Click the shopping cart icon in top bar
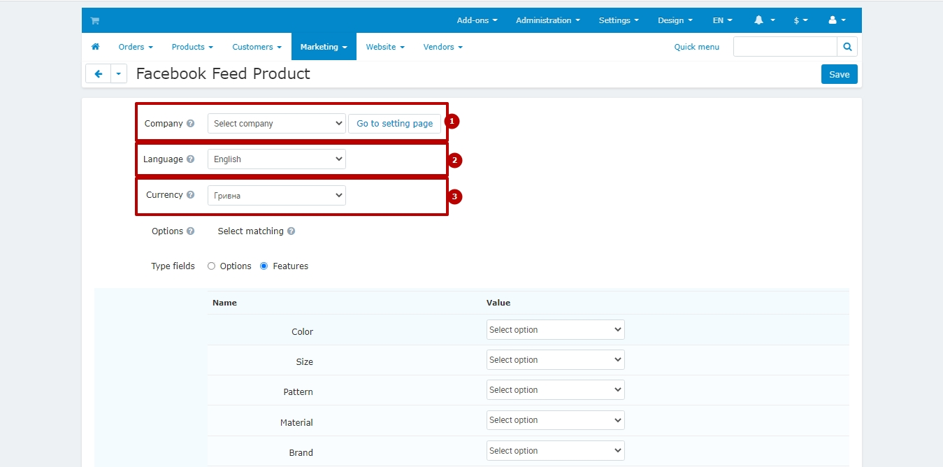This screenshot has width=943, height=467. point(94,21)
